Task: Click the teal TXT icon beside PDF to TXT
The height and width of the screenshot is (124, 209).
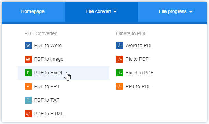Action: (28, 100)
